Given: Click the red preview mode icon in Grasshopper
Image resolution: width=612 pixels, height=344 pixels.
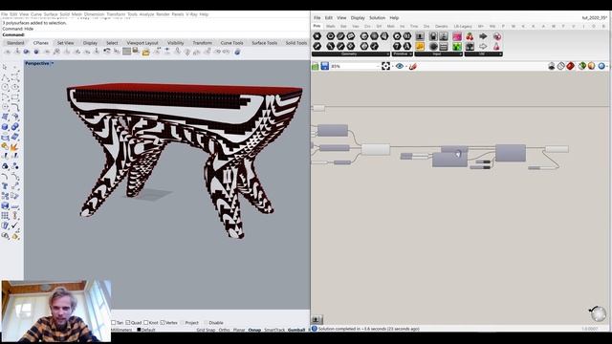Looking at the screenshot, I should click(x=571, y=66).
